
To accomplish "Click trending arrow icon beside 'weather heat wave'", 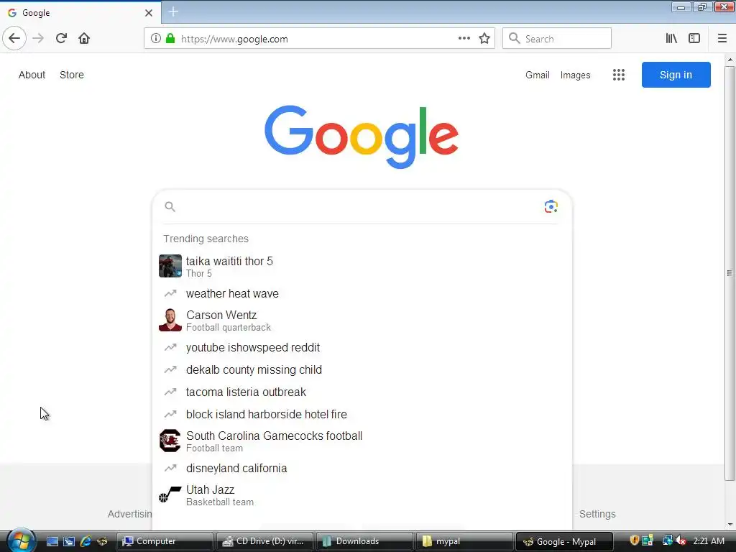I will pyautogui.click(x=170, y=293).
